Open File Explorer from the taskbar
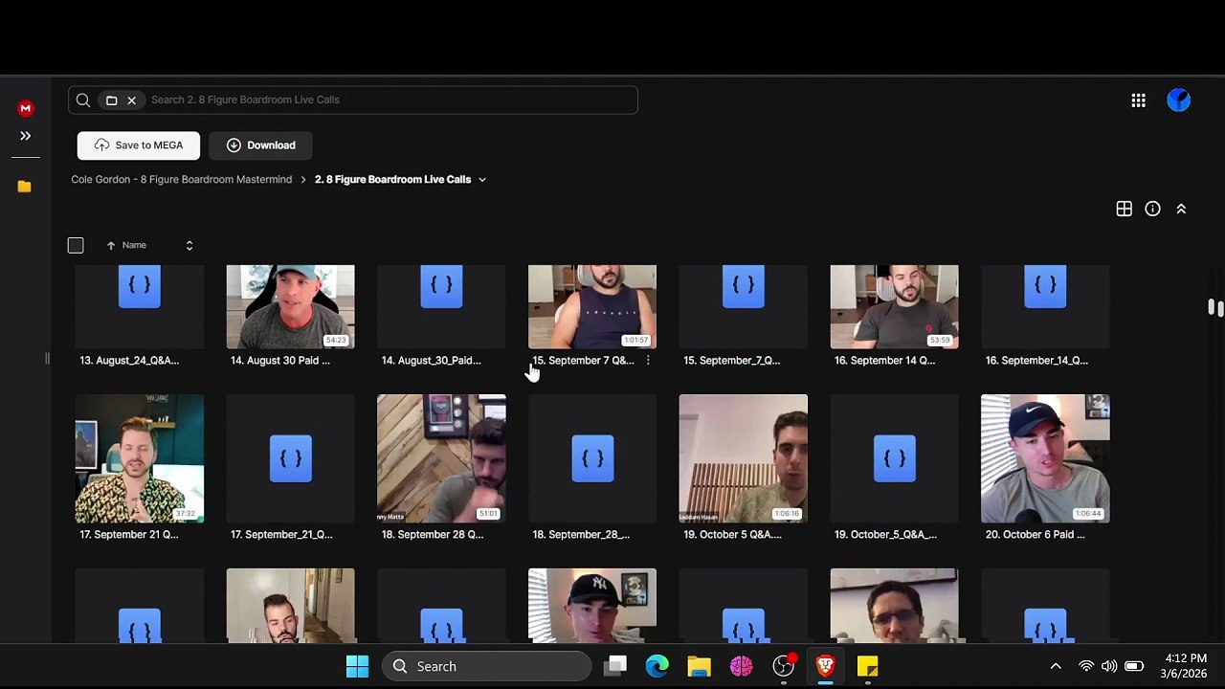1225x689 pixels. point(699,666)
